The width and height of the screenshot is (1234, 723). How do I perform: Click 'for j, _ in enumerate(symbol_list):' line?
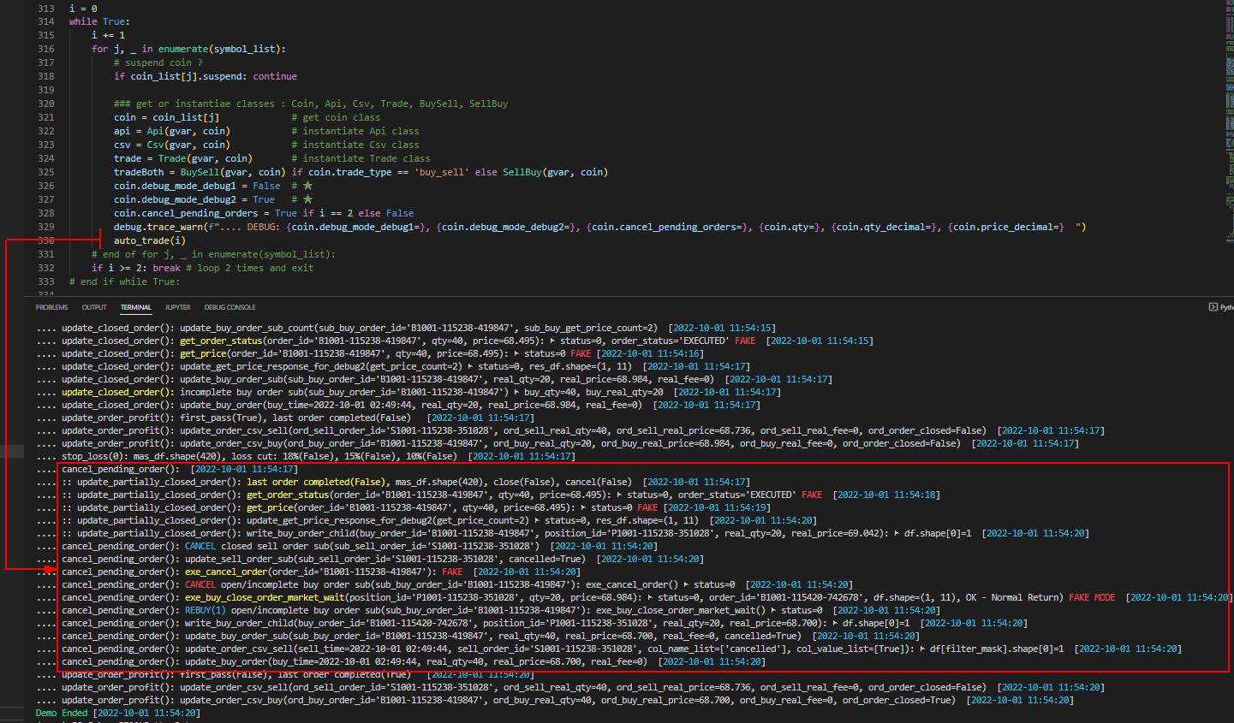[x=188, y=49]
